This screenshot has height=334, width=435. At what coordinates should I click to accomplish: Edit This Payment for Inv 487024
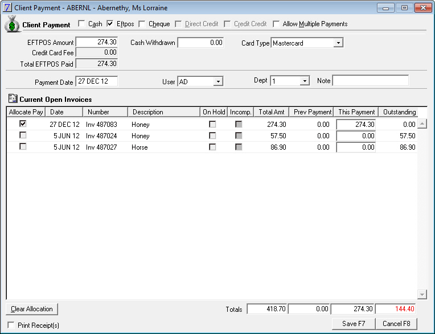[356, 136]
